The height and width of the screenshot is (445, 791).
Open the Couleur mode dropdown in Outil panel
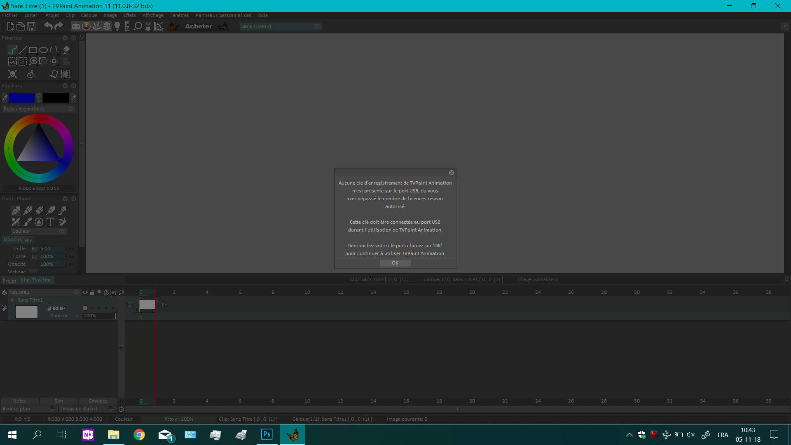(38, 231)
